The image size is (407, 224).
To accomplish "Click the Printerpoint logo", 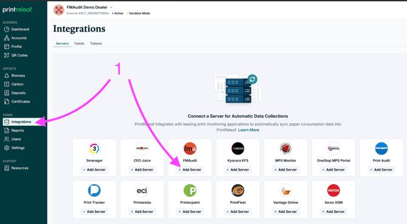I will (190, 191).
